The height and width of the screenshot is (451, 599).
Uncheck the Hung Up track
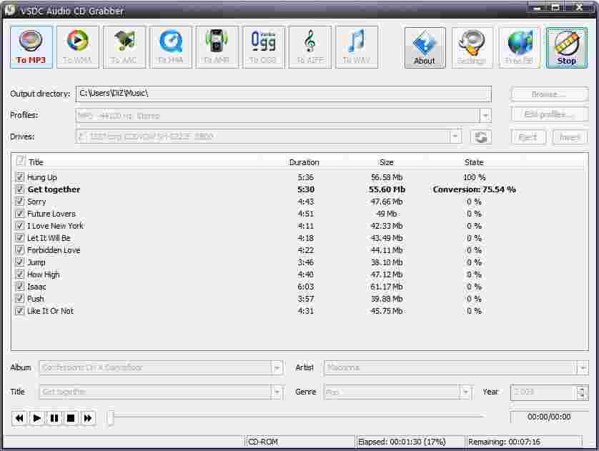pos(20,177)
